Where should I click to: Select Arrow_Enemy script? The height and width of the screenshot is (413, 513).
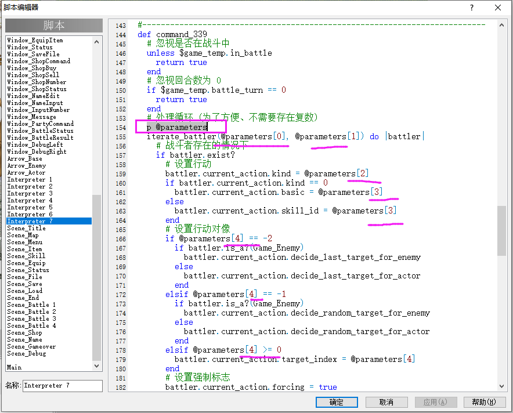27,165
